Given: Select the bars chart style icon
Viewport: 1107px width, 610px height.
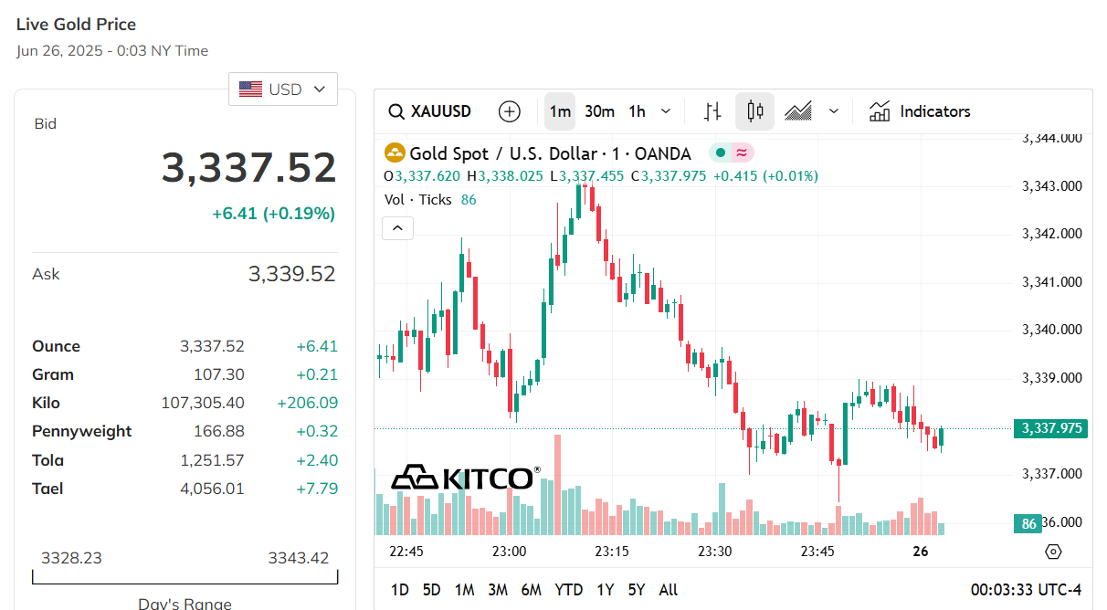Looking at the screenshot, I should tap(713, 111).
